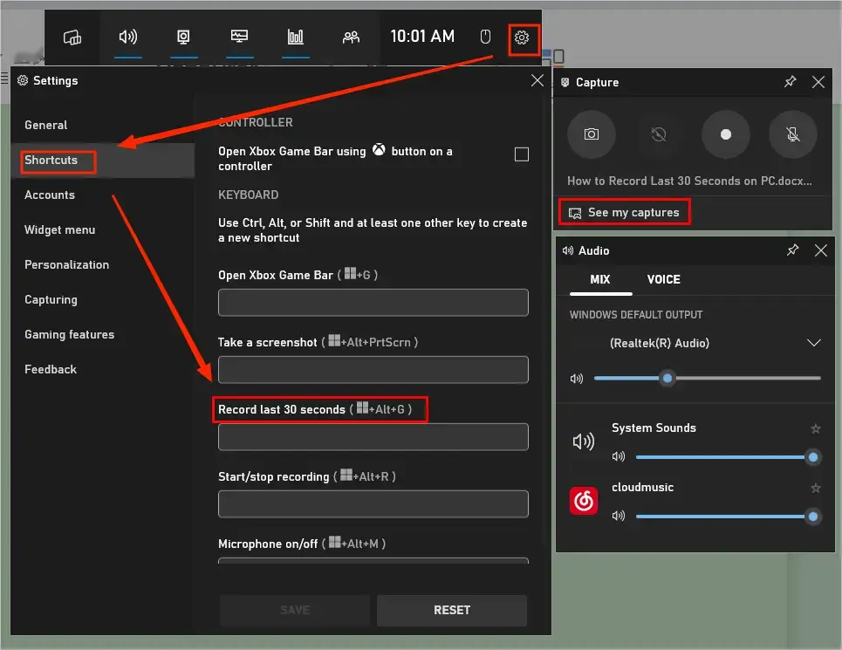
Task: Open the widget menu icon in Game Bar
Action: click(72, 37)
